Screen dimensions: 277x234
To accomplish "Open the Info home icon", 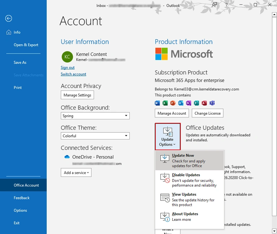I will point(9,32).
